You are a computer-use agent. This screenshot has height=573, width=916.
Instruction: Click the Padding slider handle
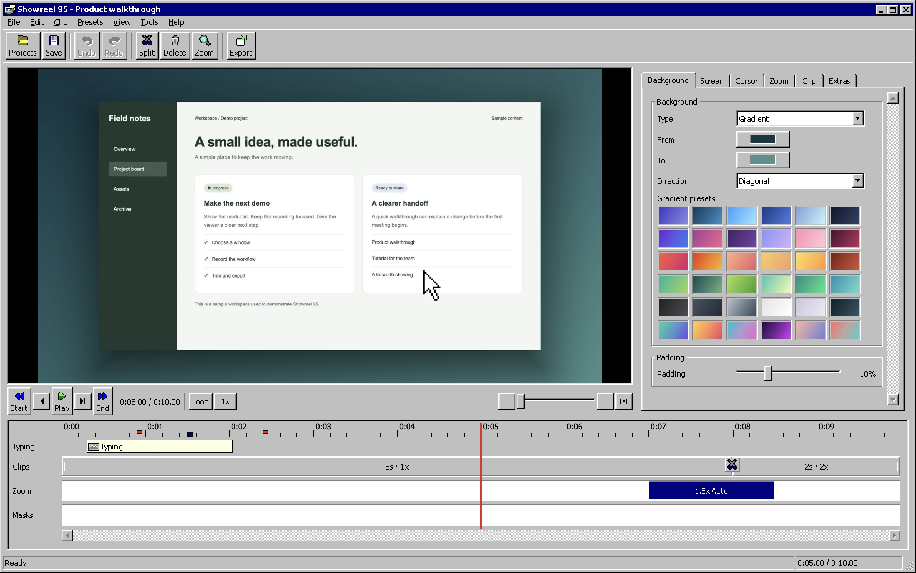768,374
